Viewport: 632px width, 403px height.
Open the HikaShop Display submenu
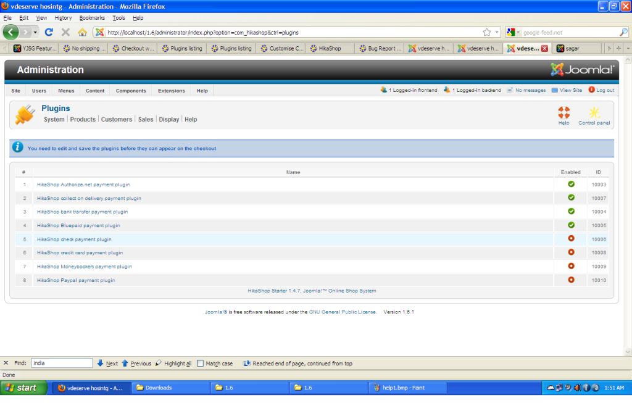169,119
